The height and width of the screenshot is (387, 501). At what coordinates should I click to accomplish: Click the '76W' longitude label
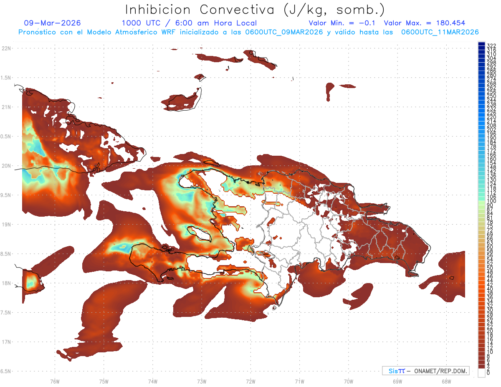tap(55, 381)
